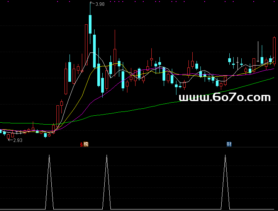
Task: Click the tallest cyan candle at the 3.98 peak
Action: pyautogui.click(x=90, y=24)
